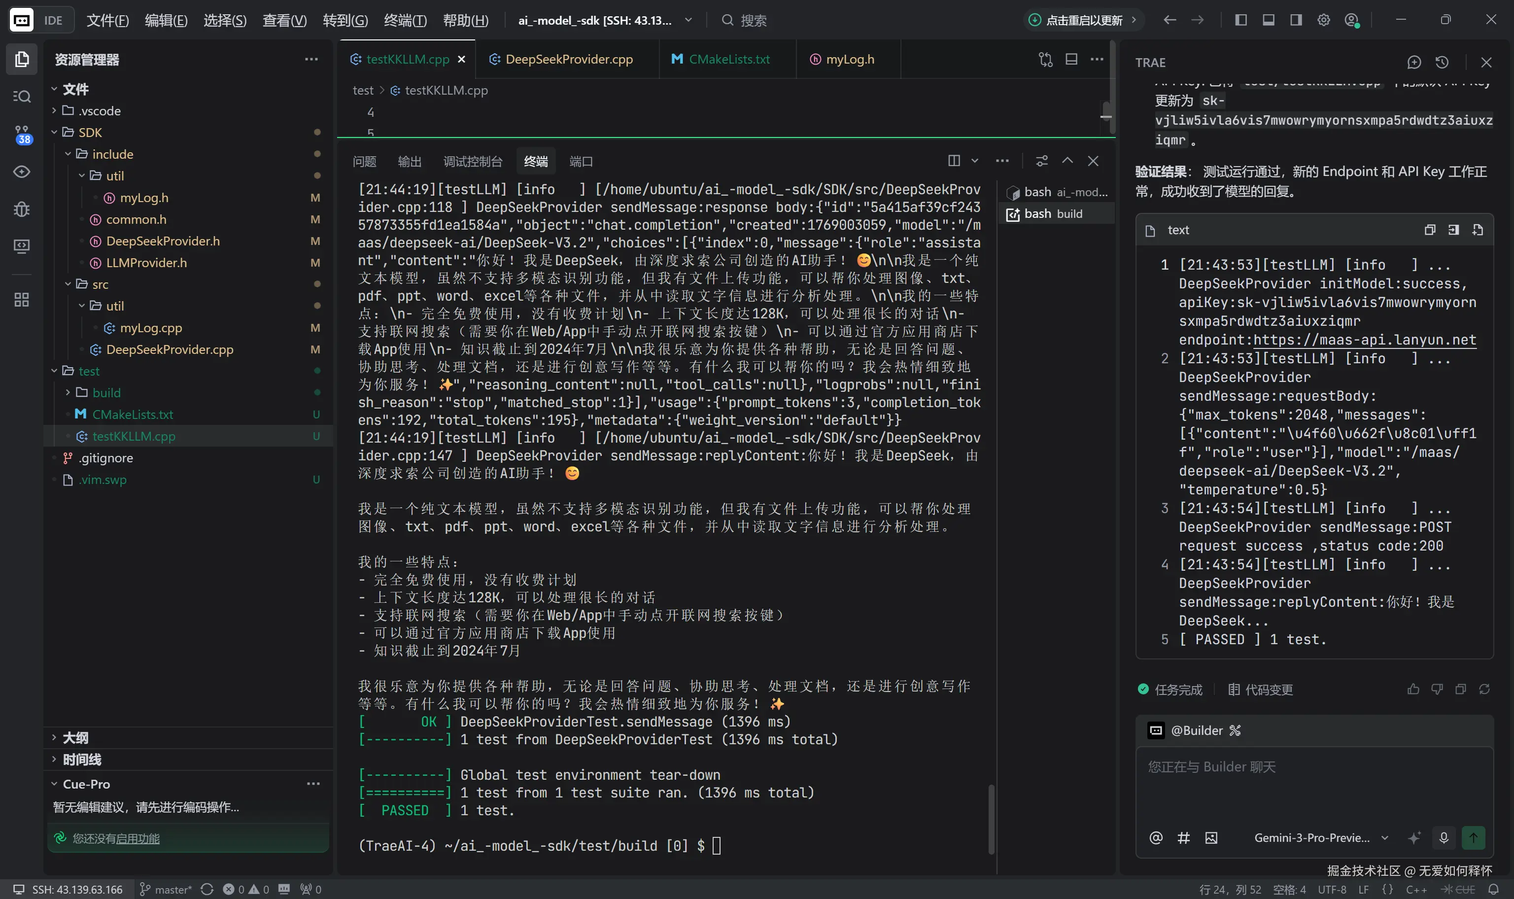This screenshot has height=899, width=1514.
Task: Click the microphone voice input icon
Action: tap(1443, 838)
